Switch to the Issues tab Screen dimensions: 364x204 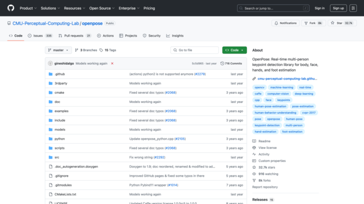coord(40,36)
